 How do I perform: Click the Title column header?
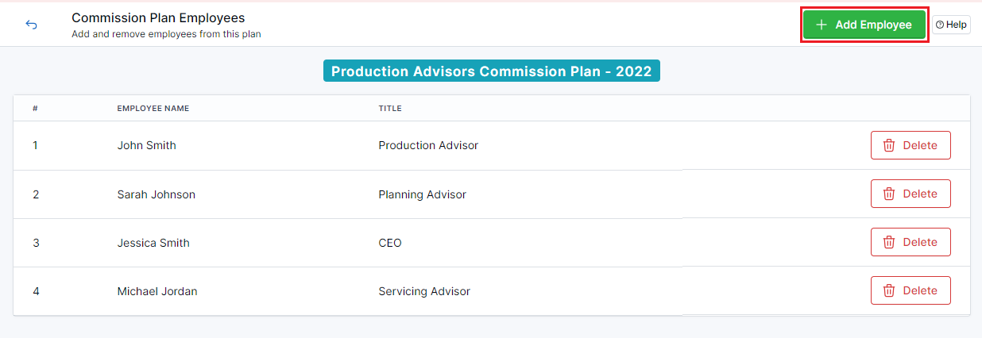click(390, 108)
